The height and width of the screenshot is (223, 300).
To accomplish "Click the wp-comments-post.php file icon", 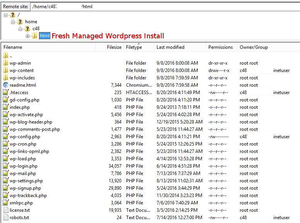I will 6,129.
